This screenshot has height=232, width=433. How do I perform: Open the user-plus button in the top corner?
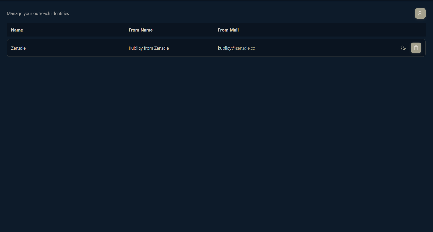click(420, 13)
